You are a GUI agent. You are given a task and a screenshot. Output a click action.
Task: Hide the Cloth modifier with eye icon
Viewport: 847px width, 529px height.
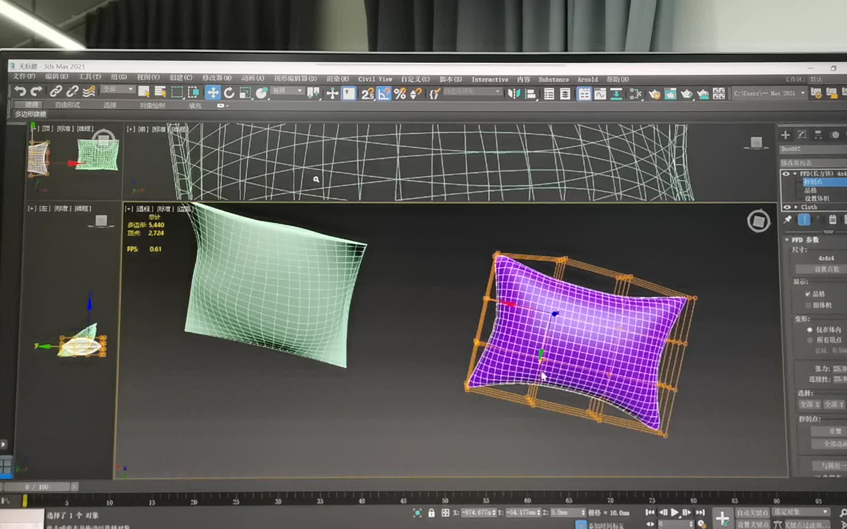(787, 207)
